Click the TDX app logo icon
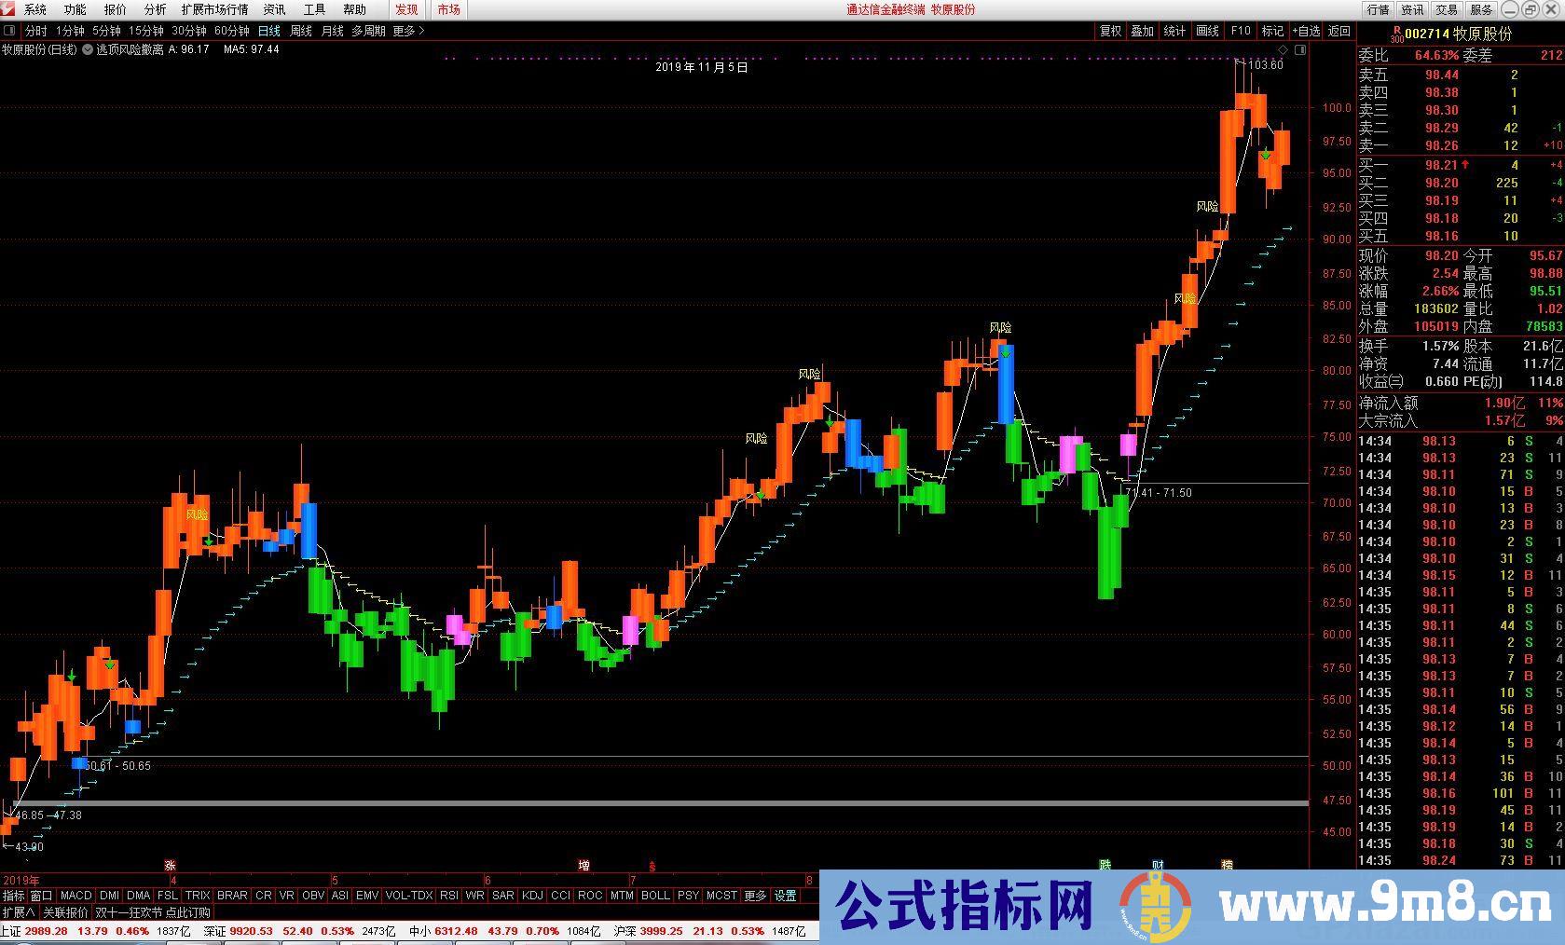Image resolution: width=1565 pixels, height=945 pixels. pos(9,9)
